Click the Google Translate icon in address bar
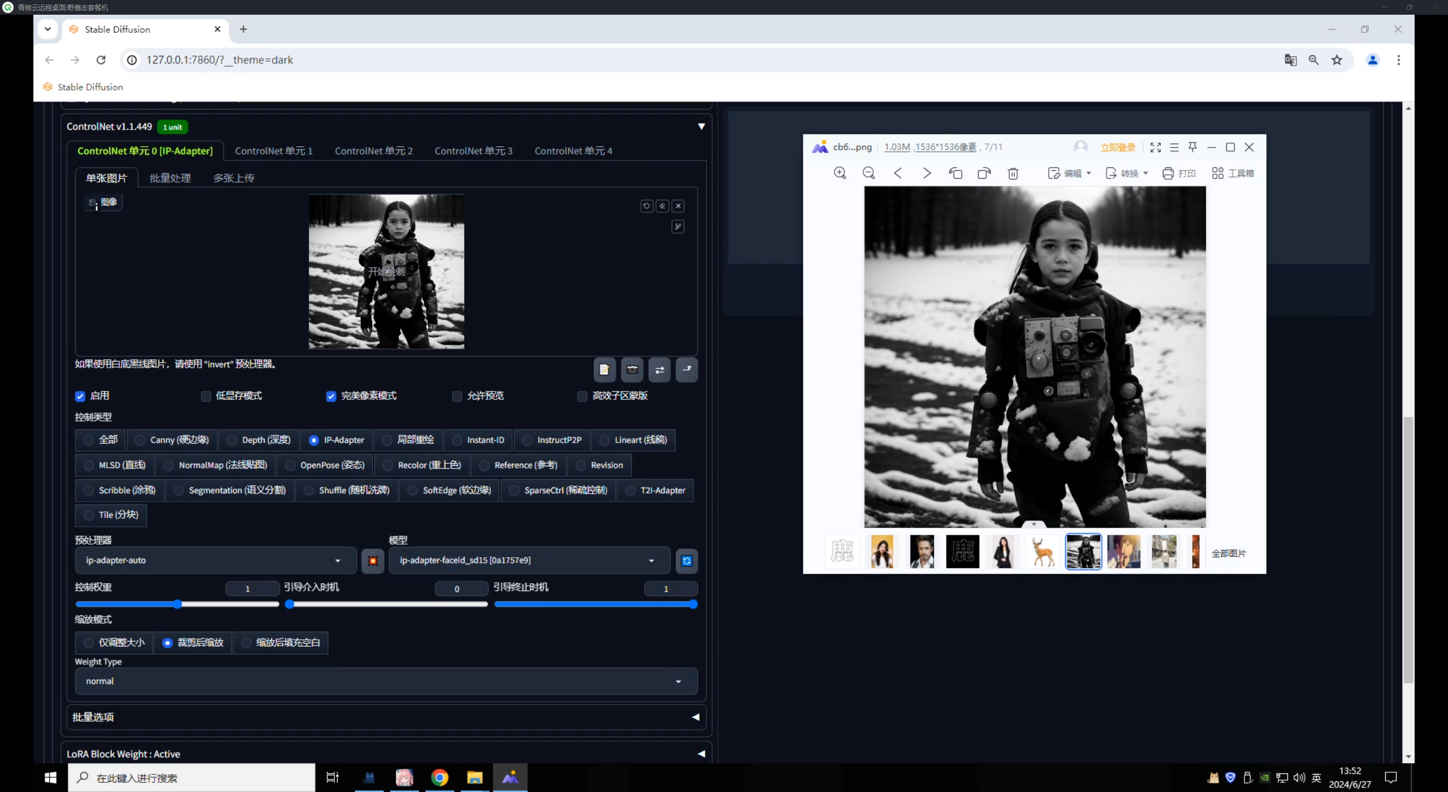 pos(1290,60)
